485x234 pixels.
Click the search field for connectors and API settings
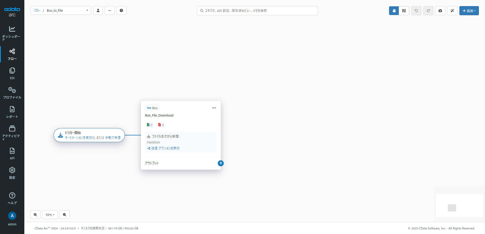click(x=257, y=11)
